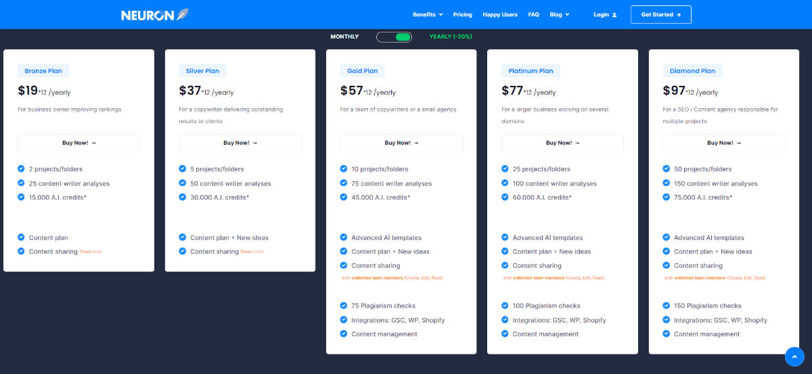Click the checkmark beside 60.000 A.I. credits
Viewport: 812px width, 374px height.
[505, 197]
